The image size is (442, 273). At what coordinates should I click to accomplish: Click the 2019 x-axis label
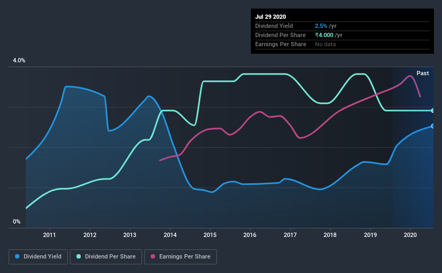(370, 235)
